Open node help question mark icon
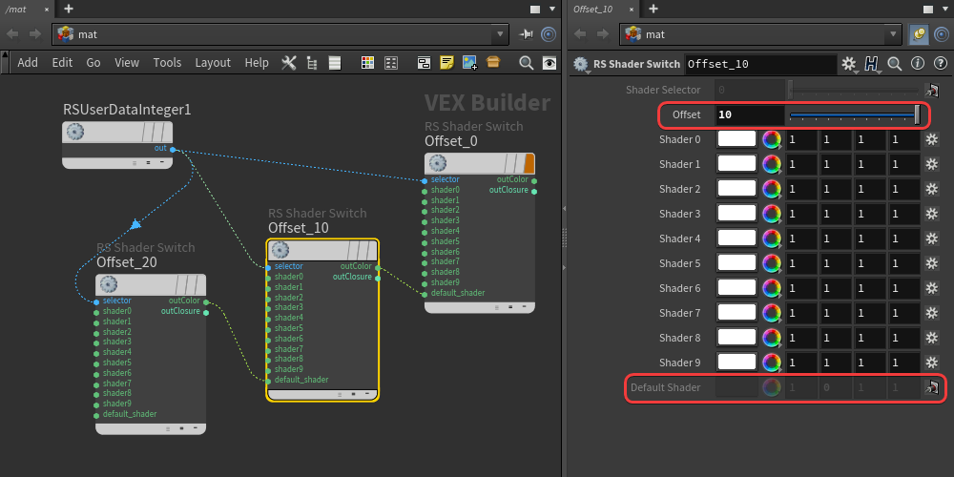 pos(940,63)
